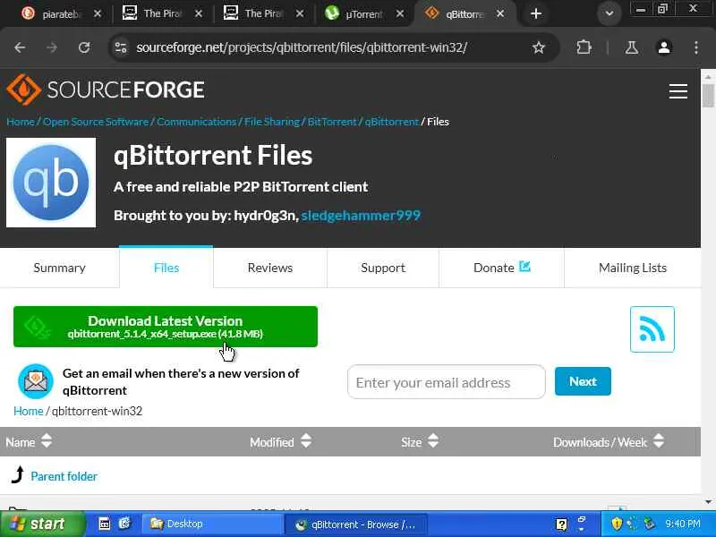Open Open Source Software breadcrumb link
Screen dimensions: 716x537
point(96,122)
